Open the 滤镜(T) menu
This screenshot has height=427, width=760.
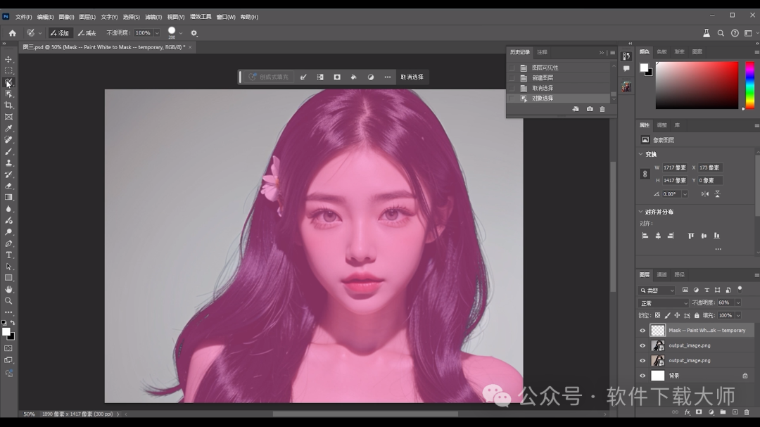pos(153,17)
